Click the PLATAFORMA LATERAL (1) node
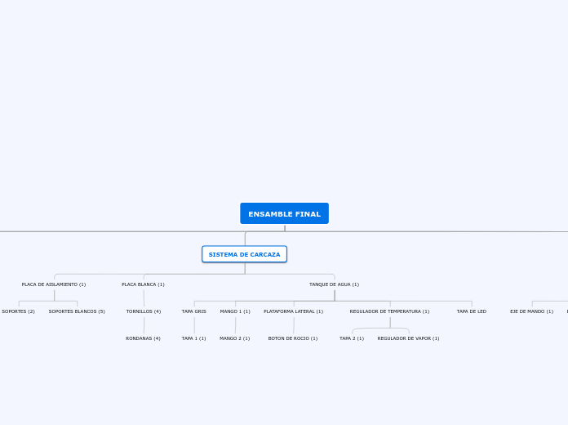Viewport: 568px width, 425px height. 294,311
